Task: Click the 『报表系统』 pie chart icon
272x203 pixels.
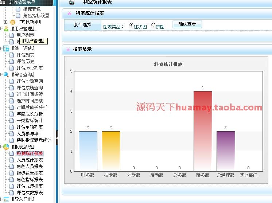Action: tap(6, 147)
